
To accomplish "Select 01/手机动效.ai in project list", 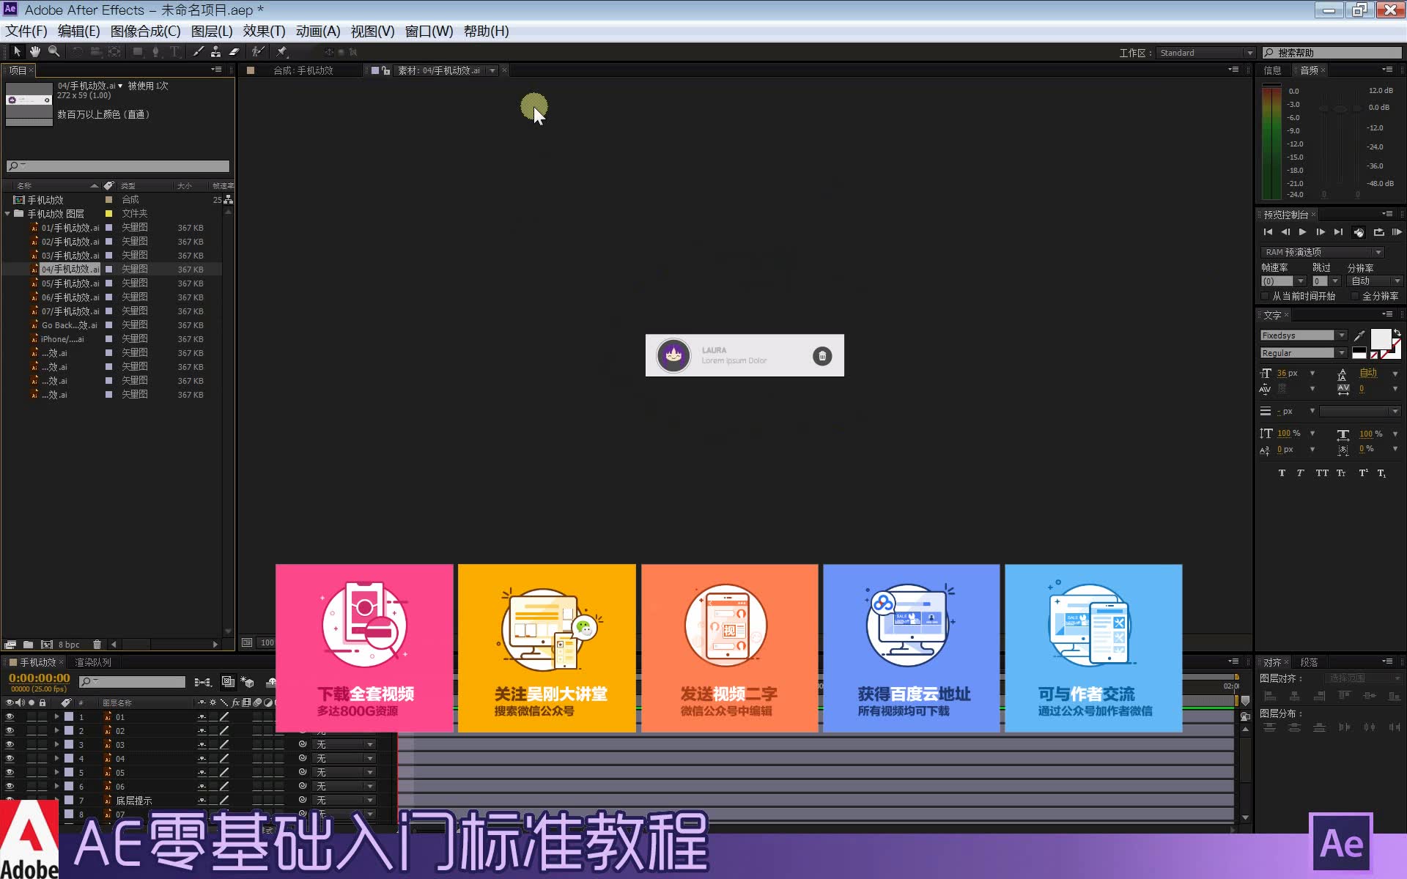I will [x=70, y=228].
